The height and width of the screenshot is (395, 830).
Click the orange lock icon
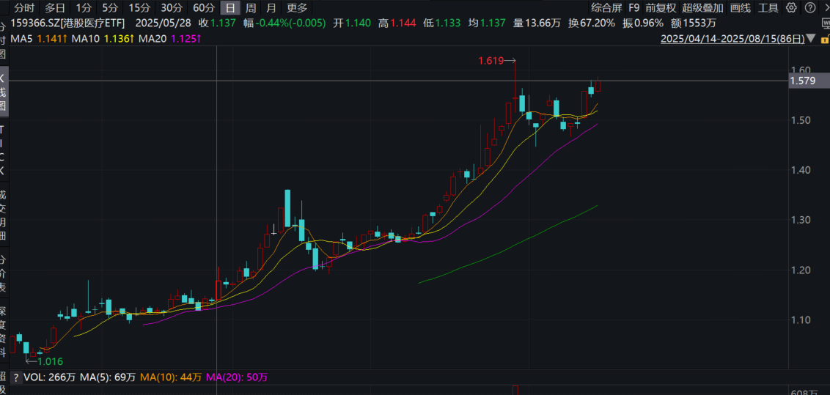pos(824,39)
